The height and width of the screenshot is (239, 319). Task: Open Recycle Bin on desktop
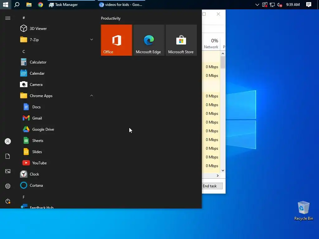click(x=303, y=211)
